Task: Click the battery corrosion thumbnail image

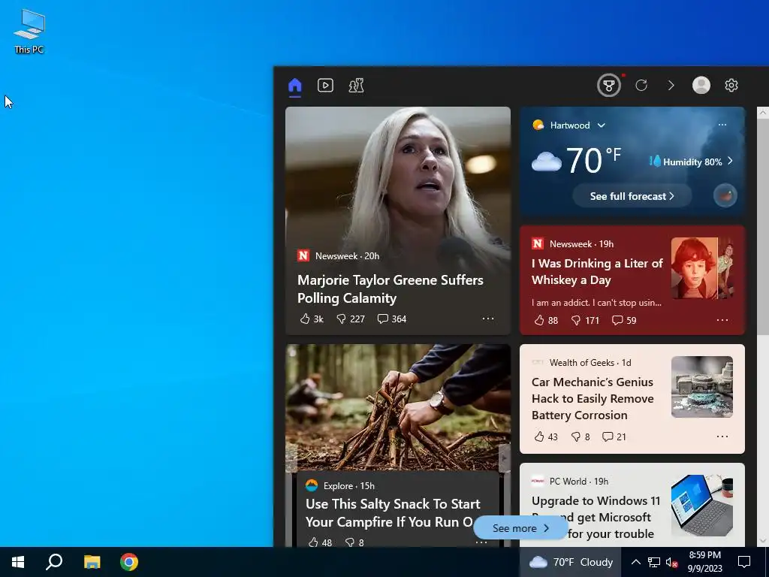Action: (702, 387)
